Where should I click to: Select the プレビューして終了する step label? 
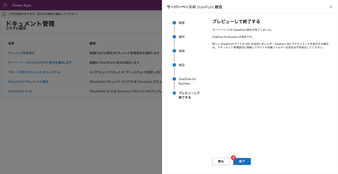[189, 95]
